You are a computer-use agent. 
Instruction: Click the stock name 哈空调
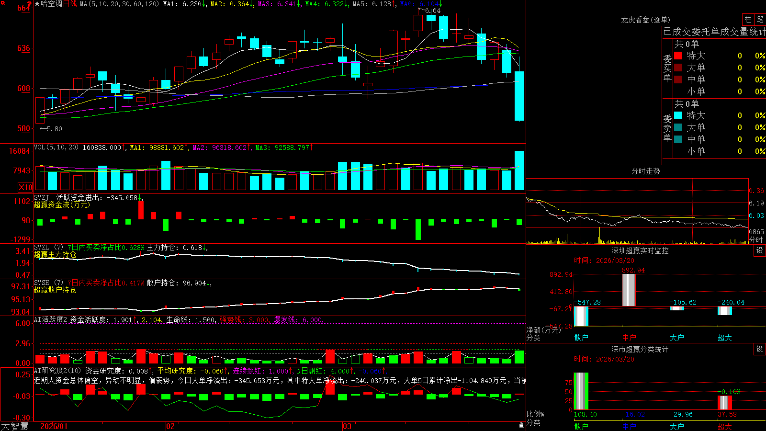coord(52,4)
